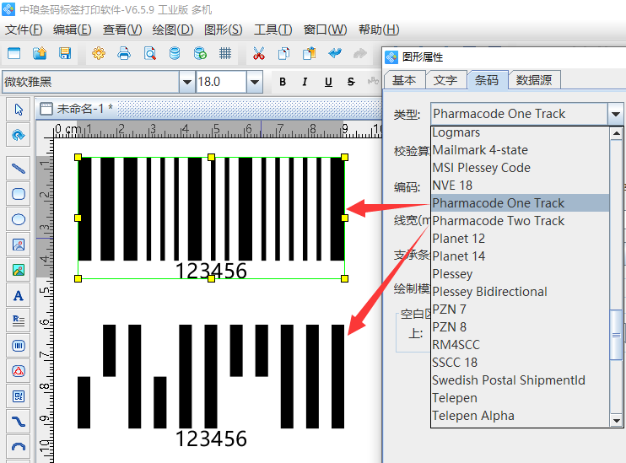Open the 工具(T) menu
This screenshot has width=626, height=463.
tap(273, 30)
